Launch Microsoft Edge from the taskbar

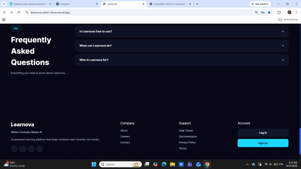(164, 165)
